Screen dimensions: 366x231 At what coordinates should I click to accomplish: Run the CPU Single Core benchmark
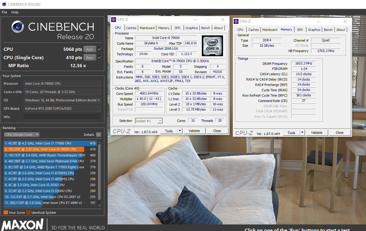point(90,58)
